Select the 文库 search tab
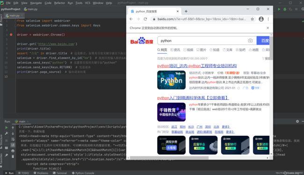This screenshot has height=175, width=304. click(227, 50)
